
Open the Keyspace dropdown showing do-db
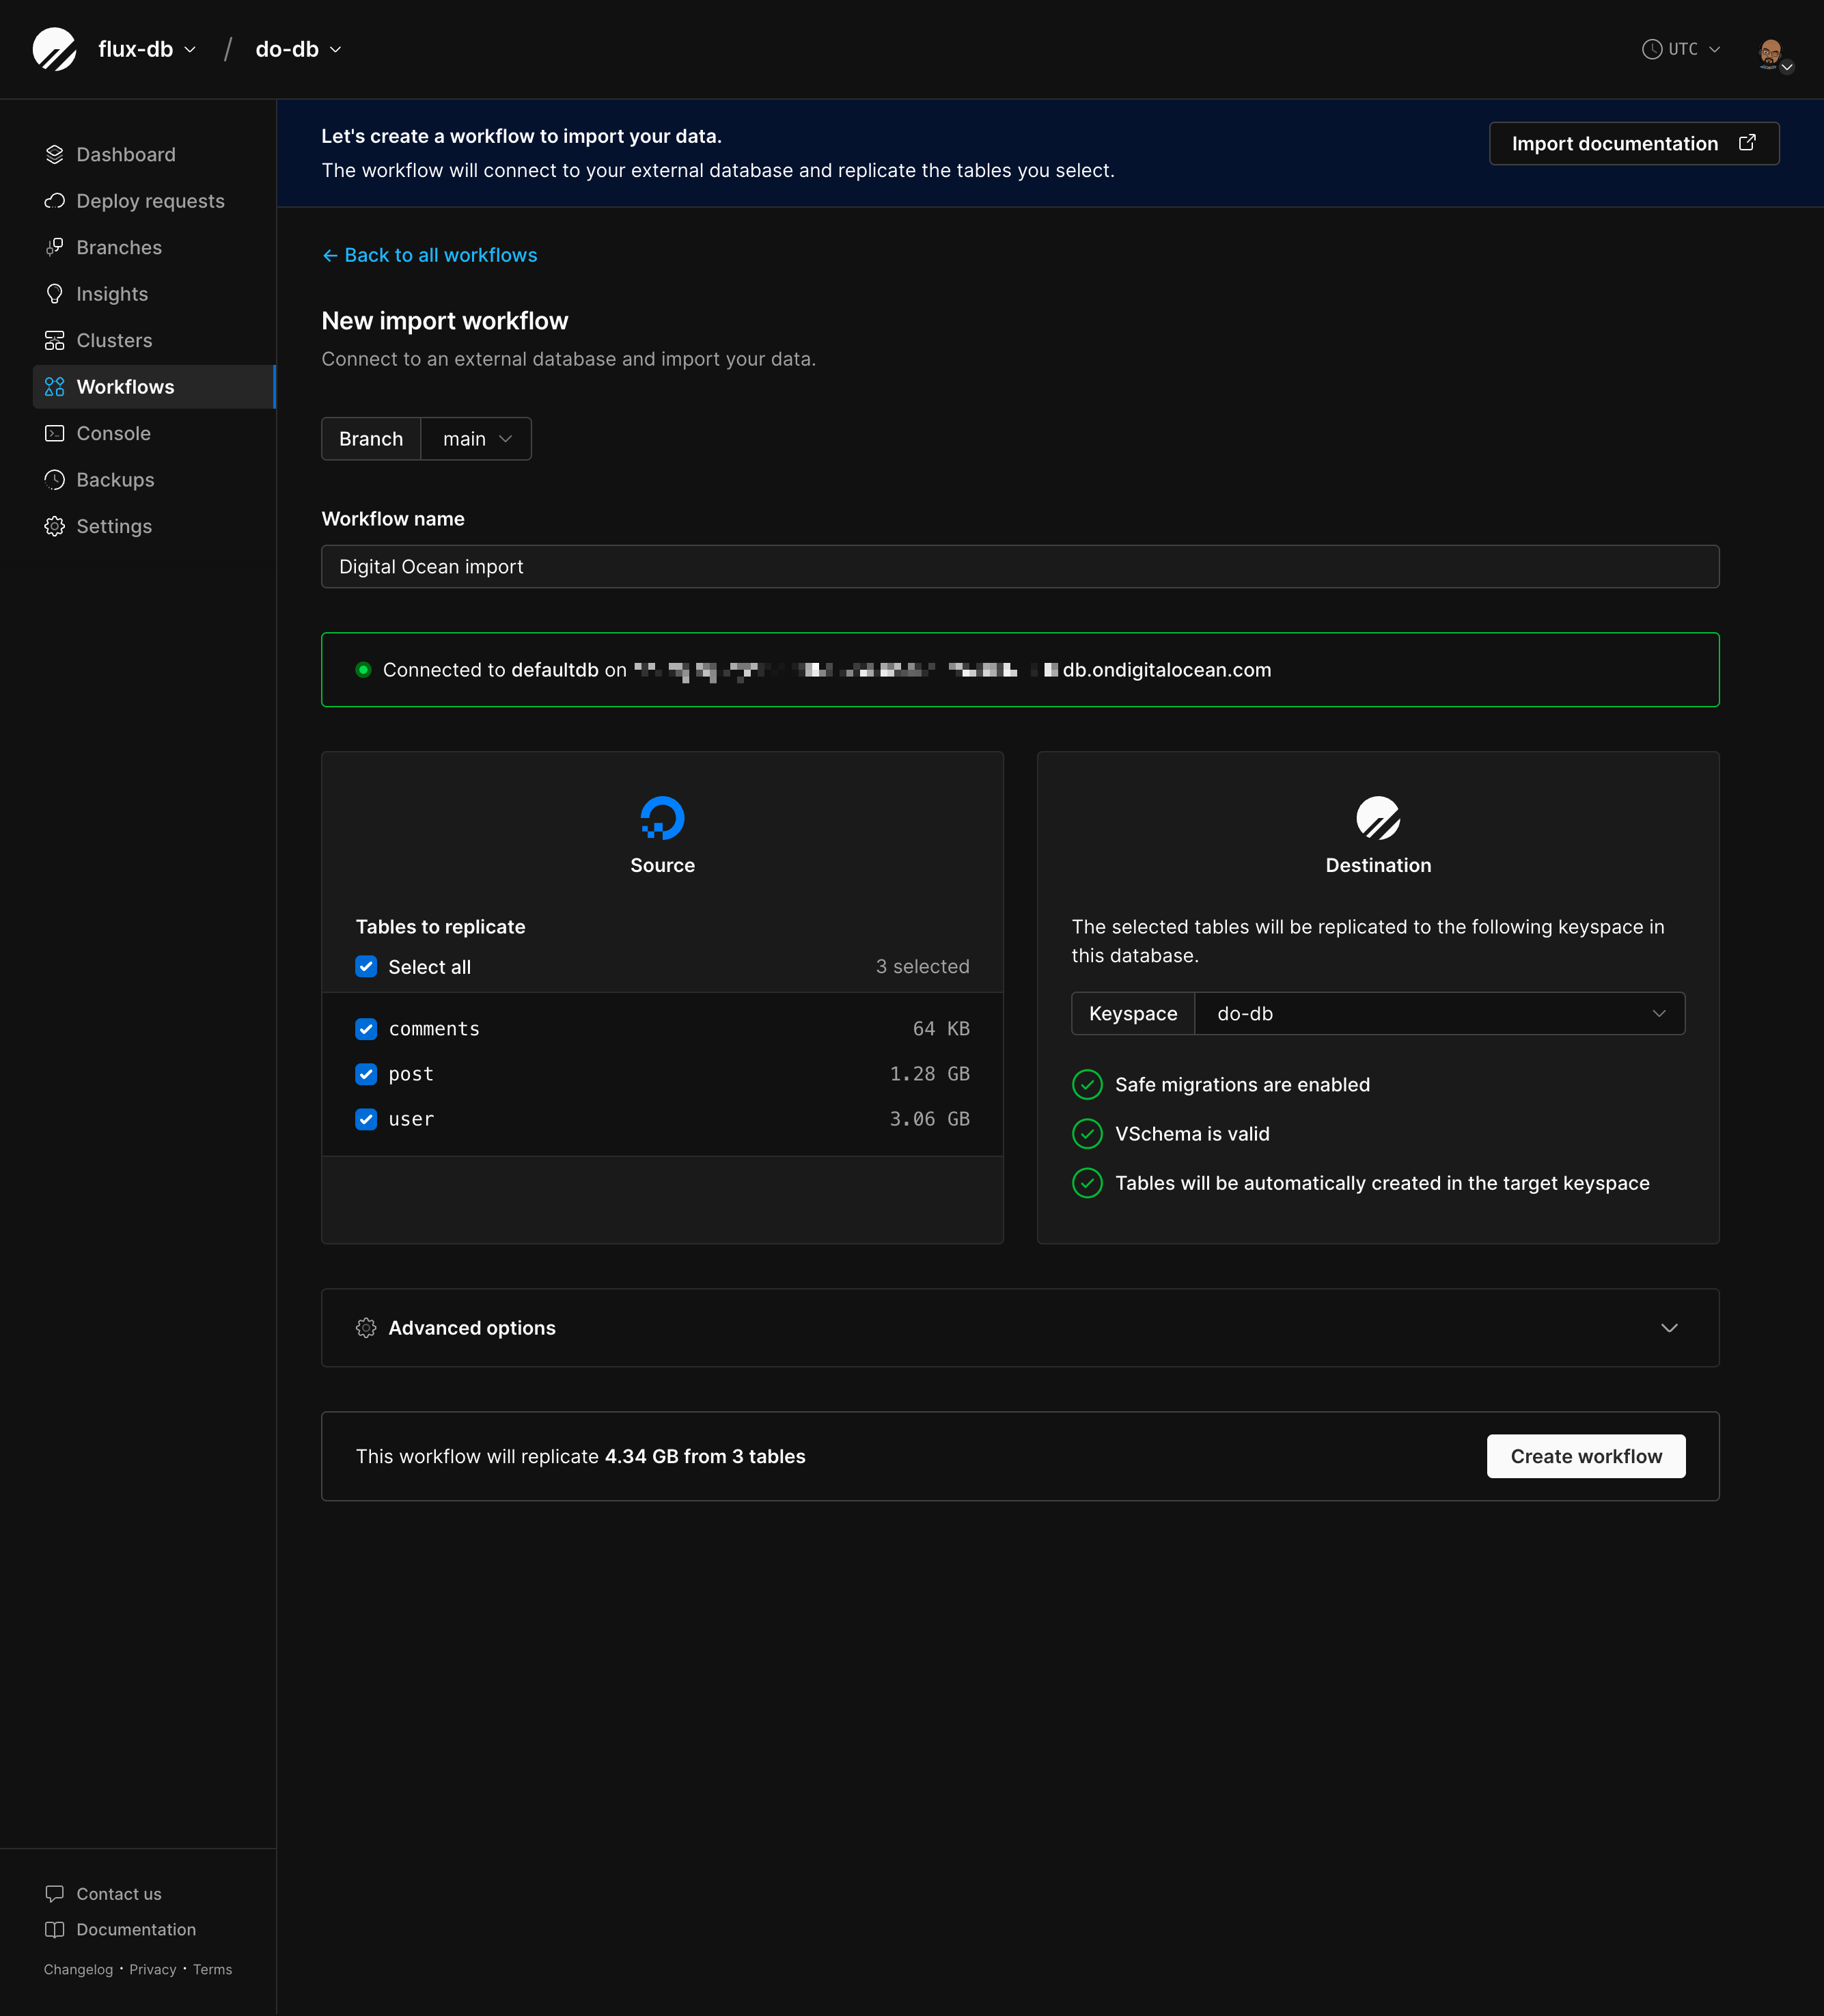click(1439, 1013)
